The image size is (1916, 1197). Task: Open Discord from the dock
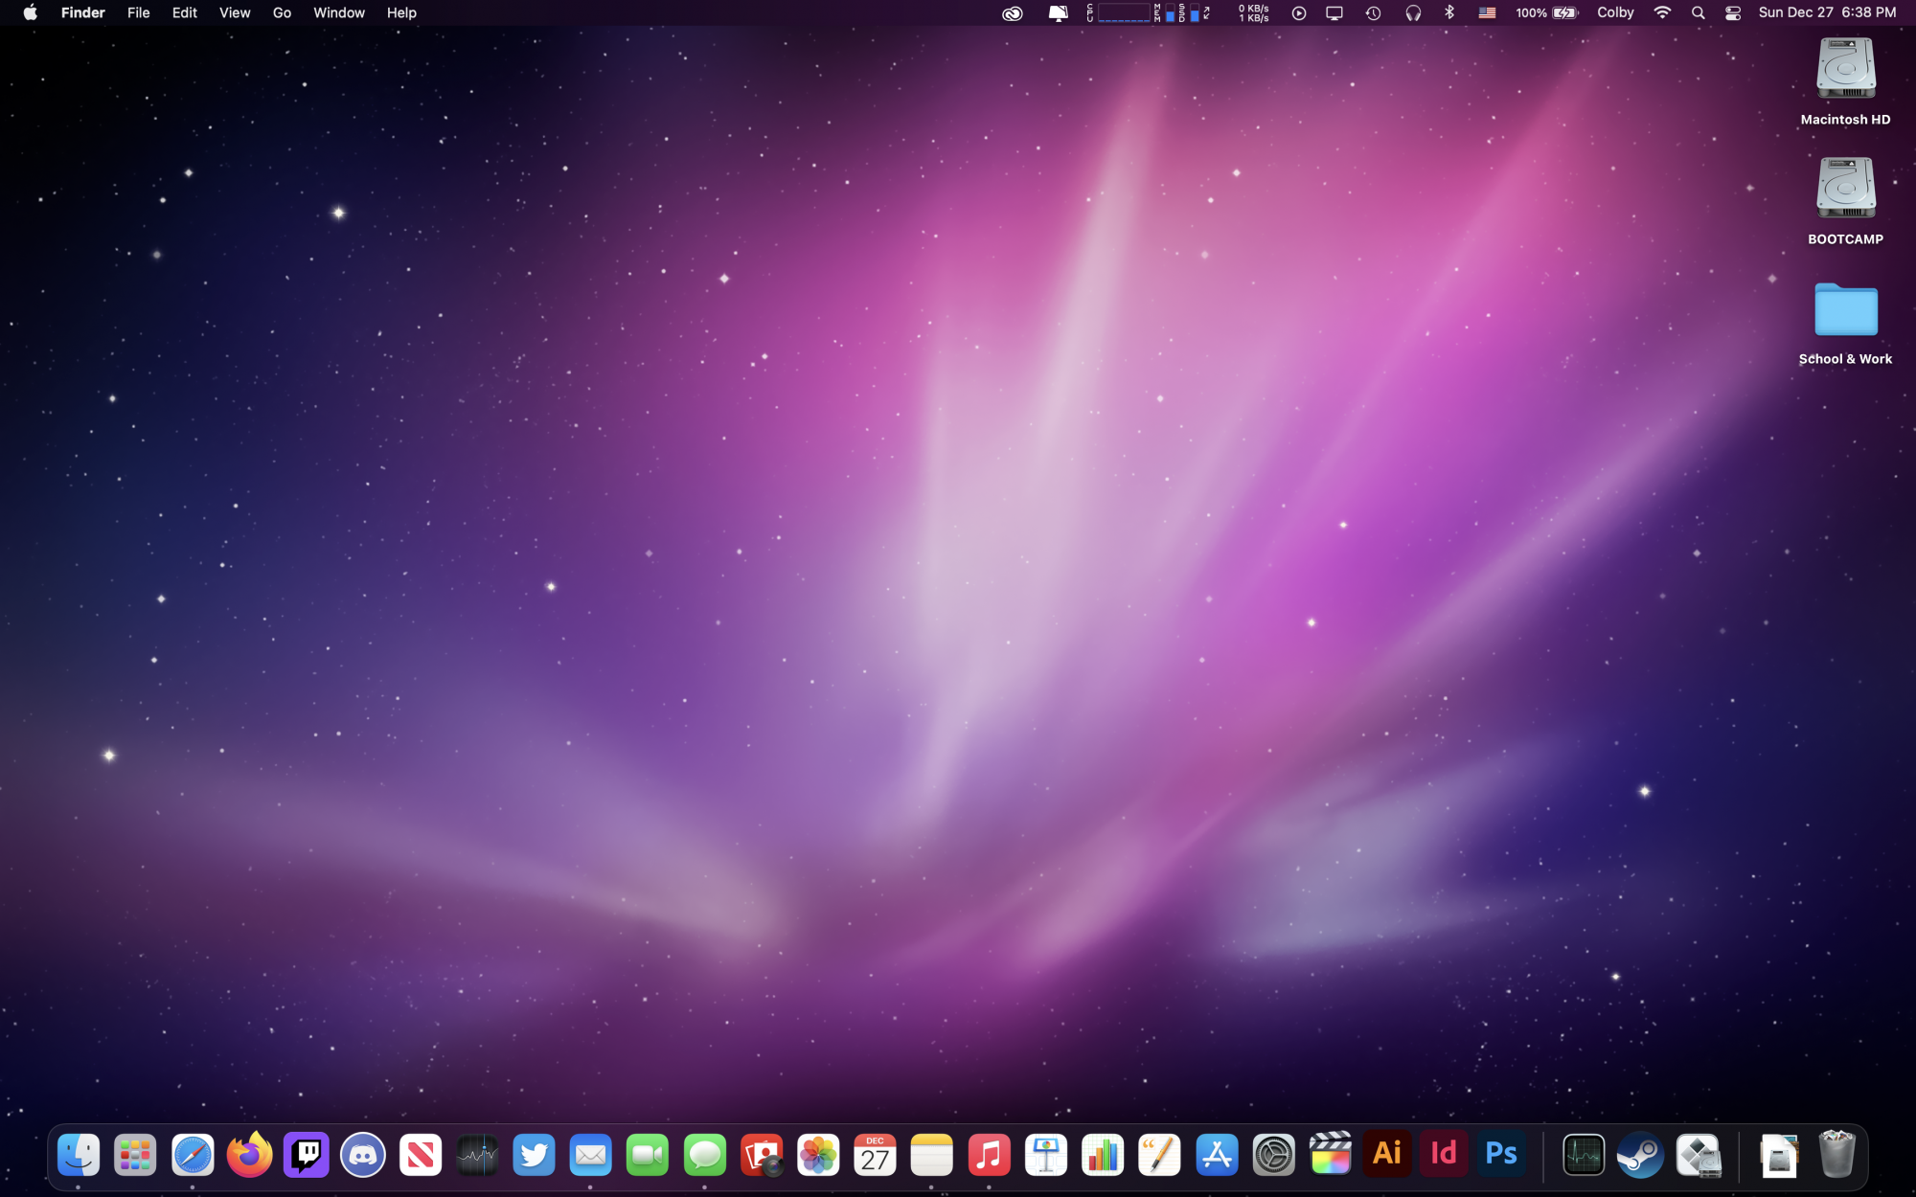coord(363,1155)
